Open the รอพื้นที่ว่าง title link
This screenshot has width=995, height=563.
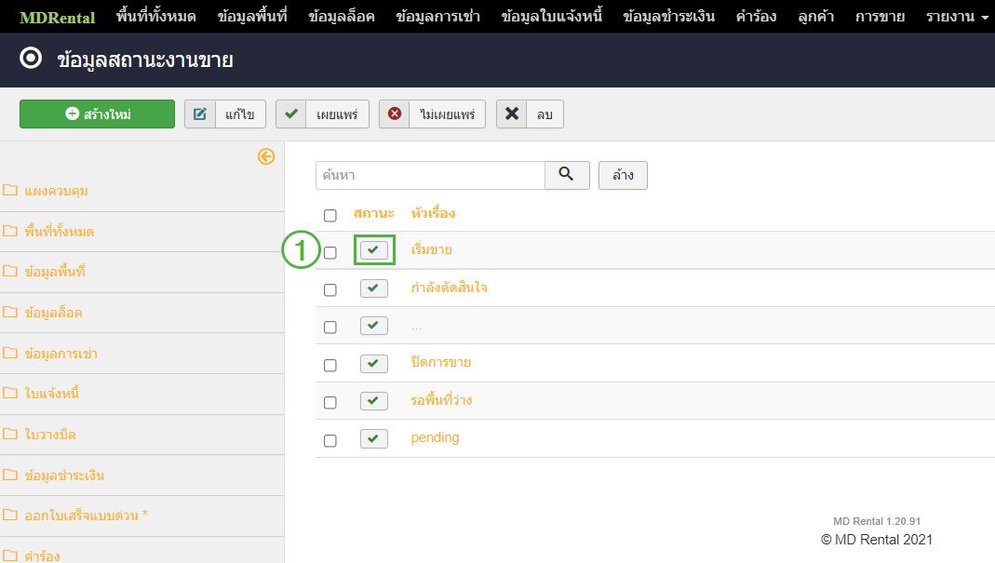(x=442, y=400)
